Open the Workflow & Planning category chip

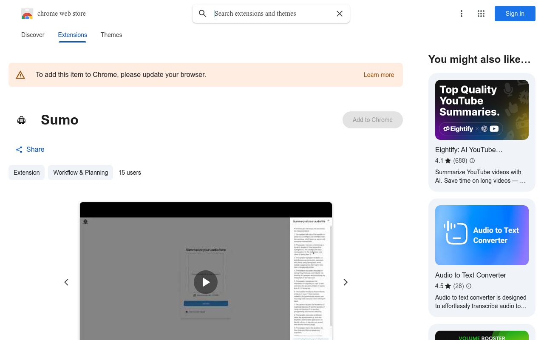(x=80, y=173)
